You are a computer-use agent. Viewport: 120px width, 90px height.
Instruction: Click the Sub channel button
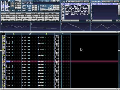[x=55, y=20]
